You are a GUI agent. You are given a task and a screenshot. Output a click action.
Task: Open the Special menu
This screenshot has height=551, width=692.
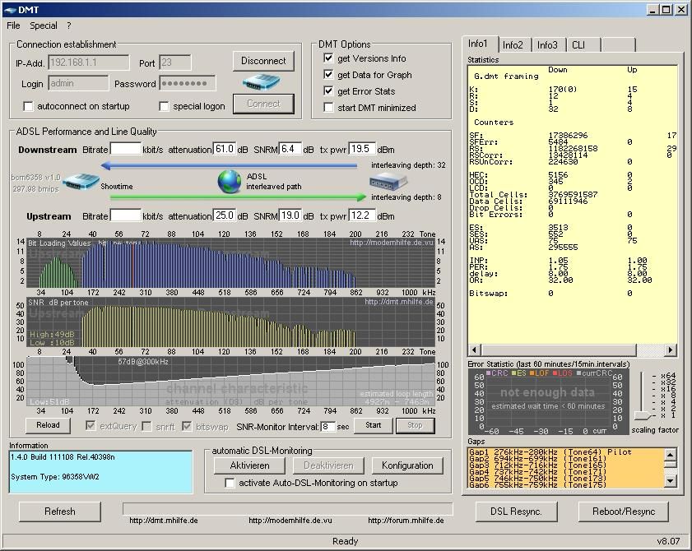[x=44, y=25]
